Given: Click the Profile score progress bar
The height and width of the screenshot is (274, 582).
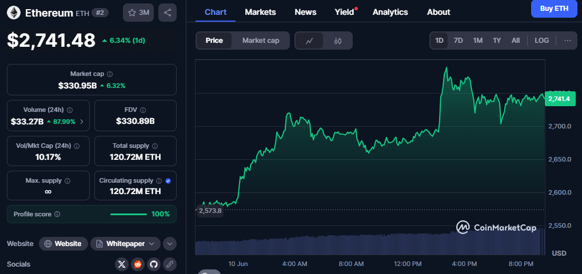Looking at the screenshot, I should (129, 214).
